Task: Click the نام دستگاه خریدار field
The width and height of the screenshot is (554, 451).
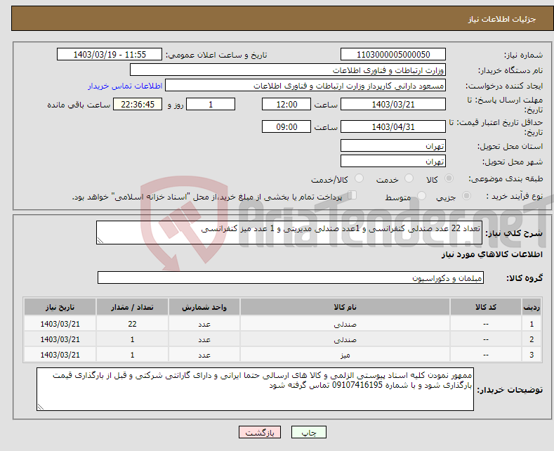Action: (x=288, y=70)
